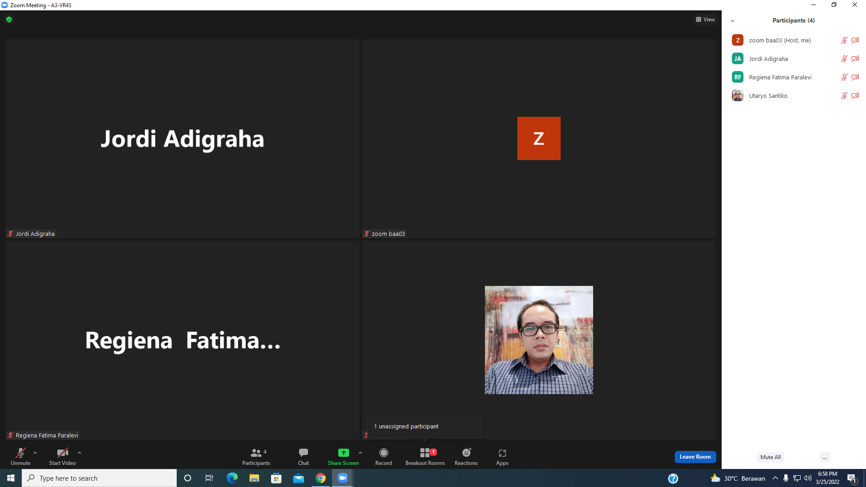Click the Zoom Meeting title bar icon
The width and height of the screenshot is (866, 487).
click(5, 5)
